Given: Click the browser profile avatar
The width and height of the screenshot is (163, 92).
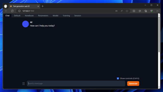Looking at the screenshot, I should 6,6.
